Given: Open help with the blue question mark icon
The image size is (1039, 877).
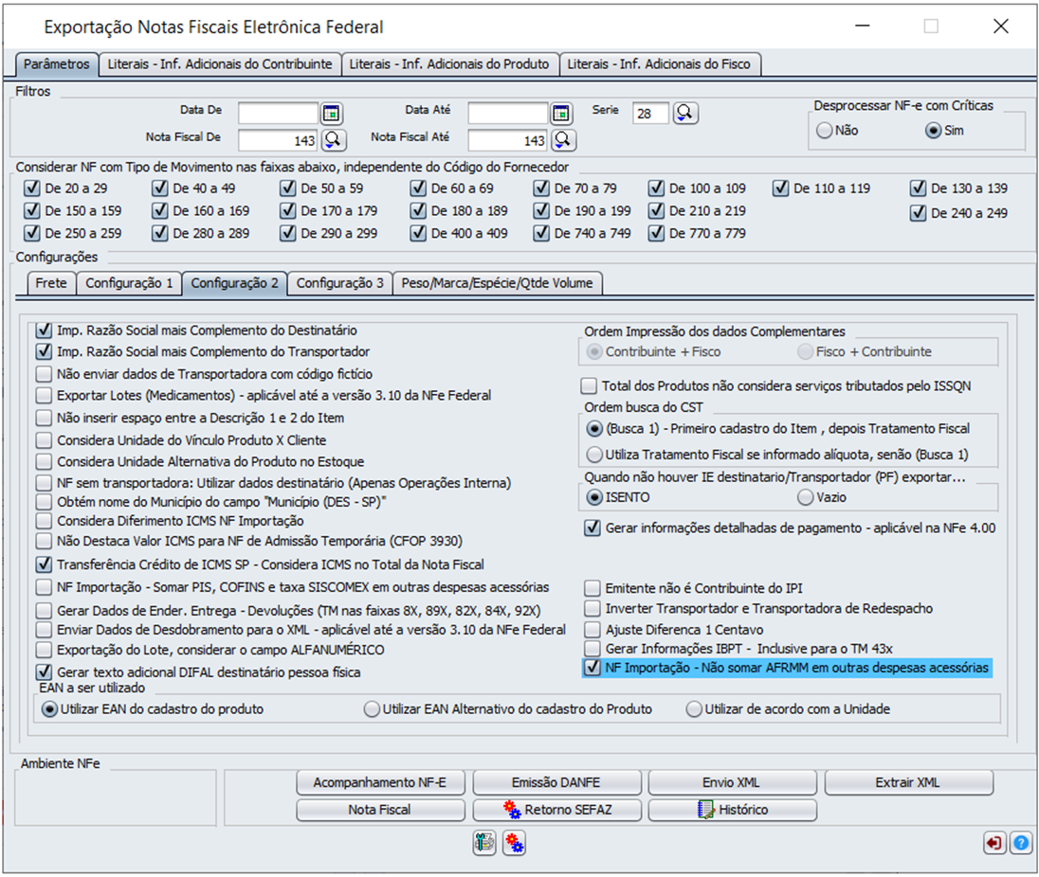Looking at the screenshot, I should click(1021, 843).
